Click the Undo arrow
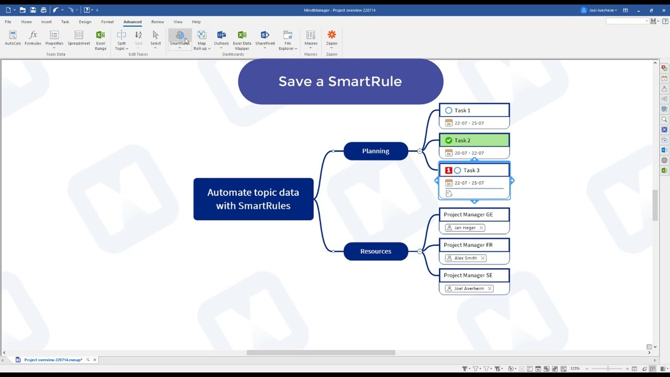 tap(55, 10)
